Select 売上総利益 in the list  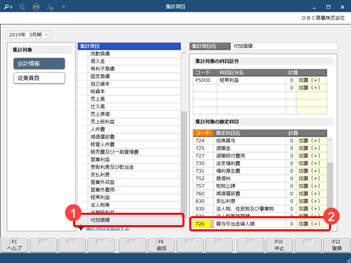coord(129,122)
